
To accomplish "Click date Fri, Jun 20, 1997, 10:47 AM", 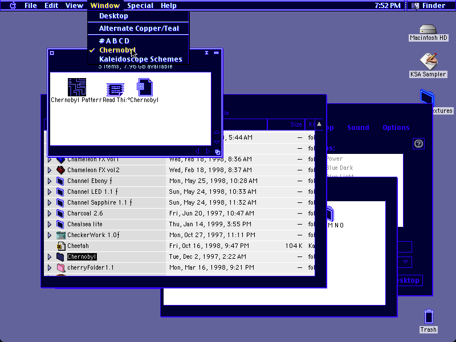I will point(211,213).
